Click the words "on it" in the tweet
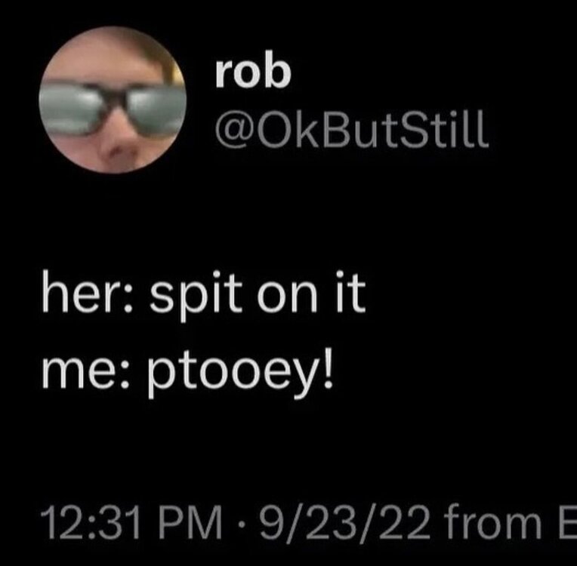 pos(311,293)
